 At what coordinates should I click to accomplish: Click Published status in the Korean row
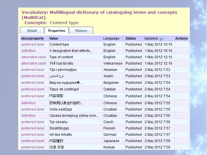point(134,147)
